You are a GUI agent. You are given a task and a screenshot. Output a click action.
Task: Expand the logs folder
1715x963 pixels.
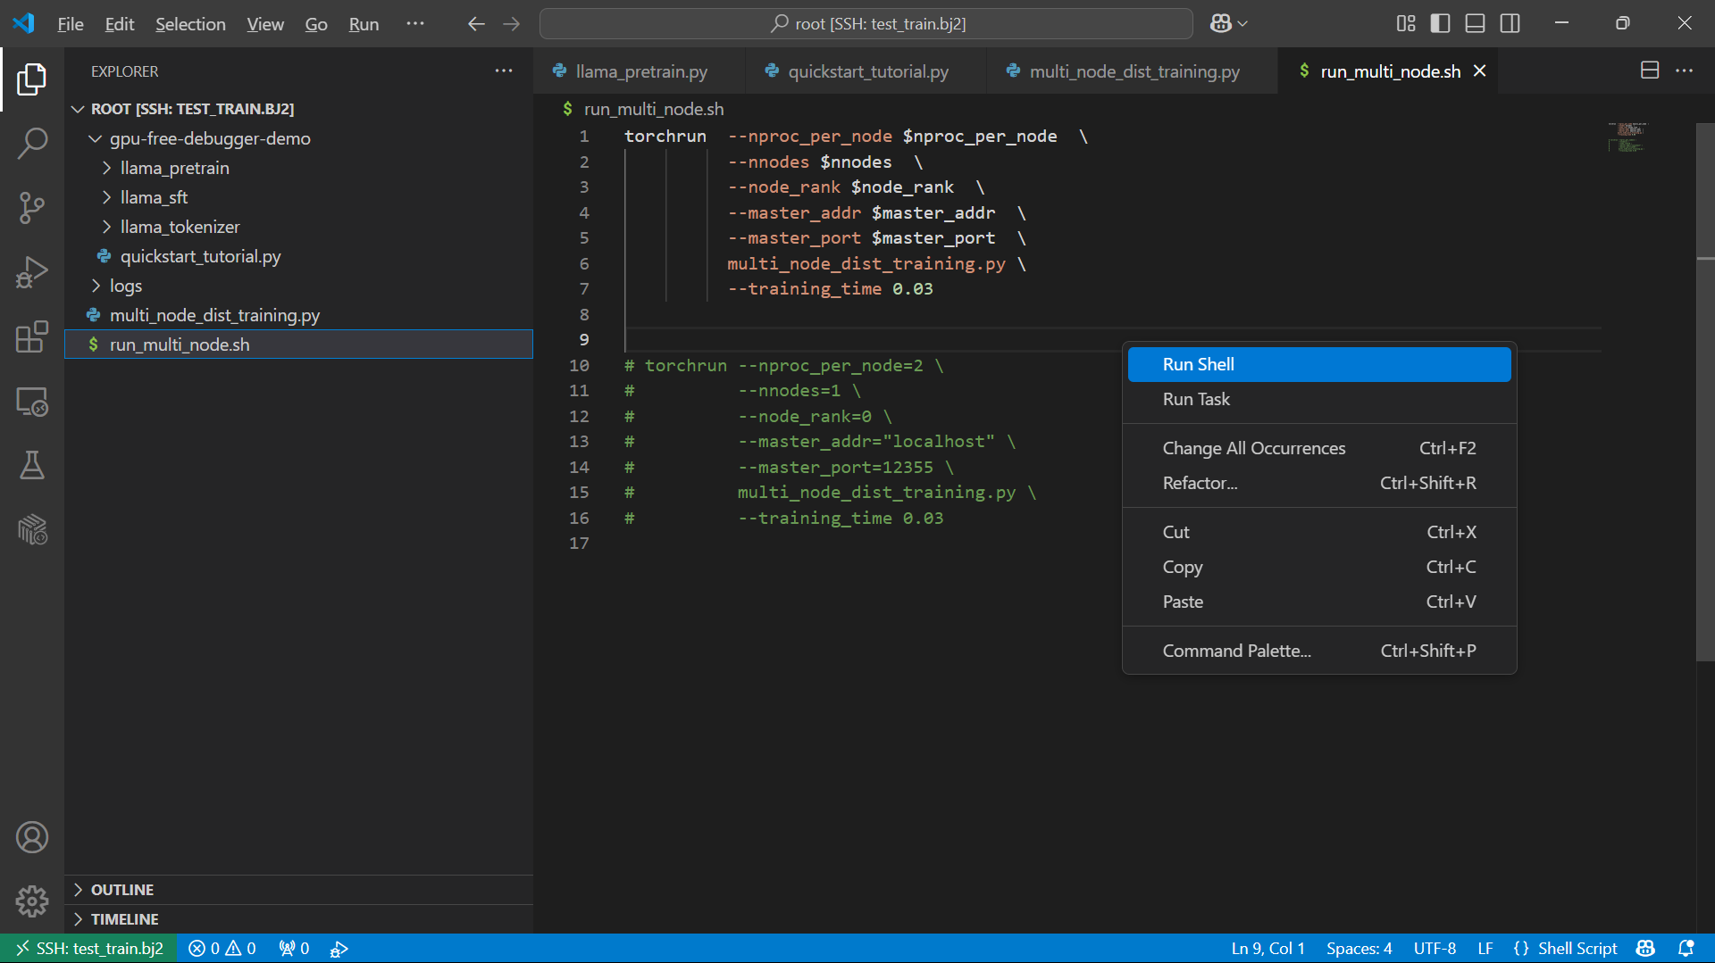pyautogui.click(x=125, y=286)
